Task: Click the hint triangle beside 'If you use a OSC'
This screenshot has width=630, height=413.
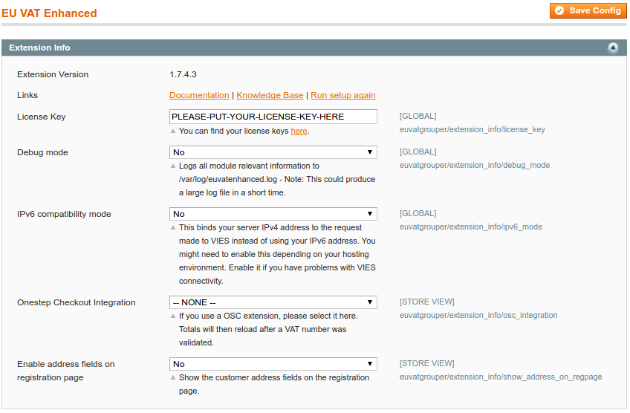Action: click(x=173, y=316)
